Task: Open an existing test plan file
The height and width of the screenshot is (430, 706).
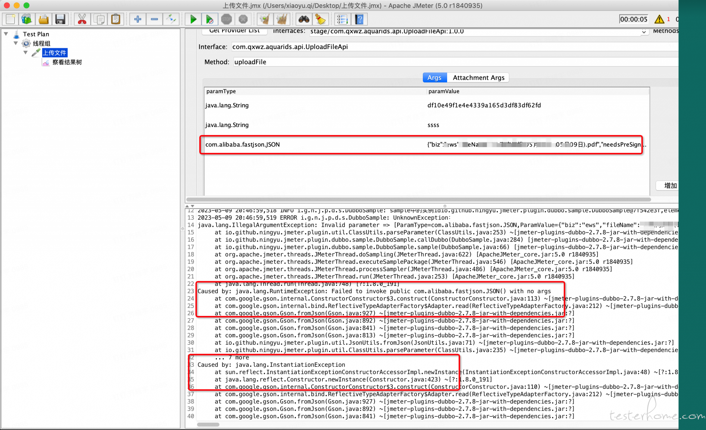Action: [x=43, y=19]
